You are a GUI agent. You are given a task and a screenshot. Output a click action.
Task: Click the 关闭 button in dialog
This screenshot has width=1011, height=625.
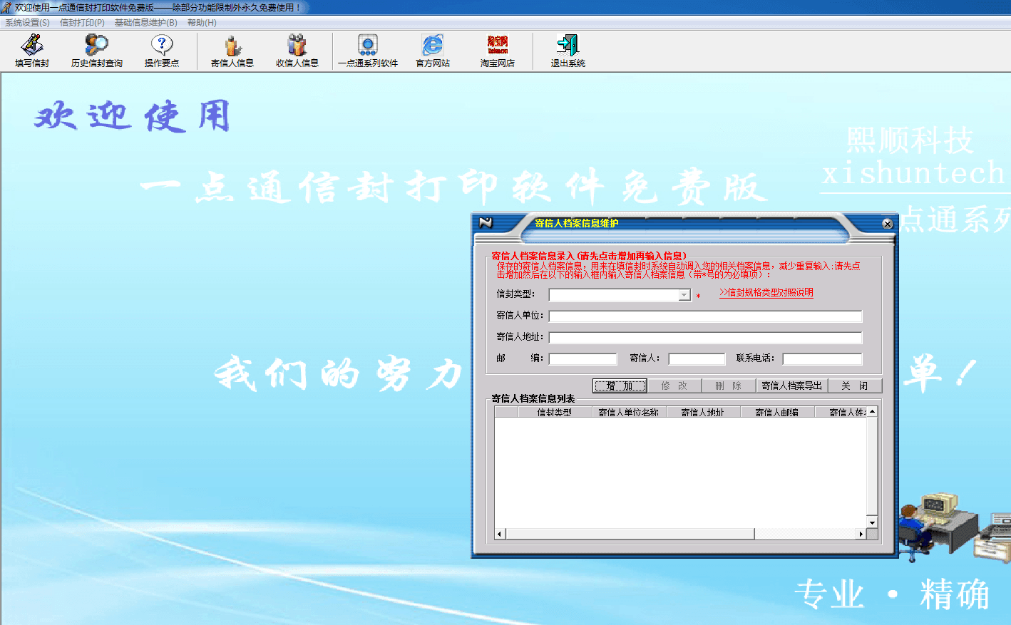(x=854, y=386)
